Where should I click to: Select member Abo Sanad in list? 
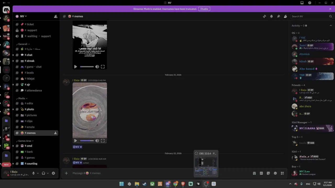pyautogui.click(x=312, y=69)
